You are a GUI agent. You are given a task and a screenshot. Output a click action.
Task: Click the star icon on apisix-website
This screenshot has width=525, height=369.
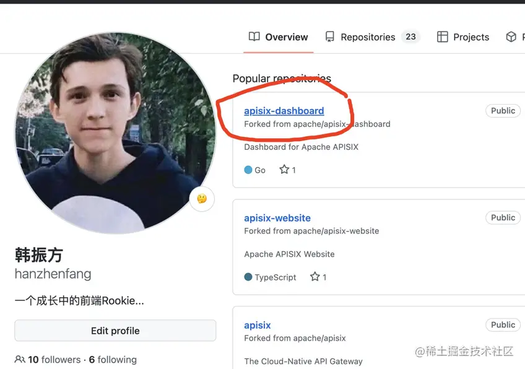coord(315,277)
